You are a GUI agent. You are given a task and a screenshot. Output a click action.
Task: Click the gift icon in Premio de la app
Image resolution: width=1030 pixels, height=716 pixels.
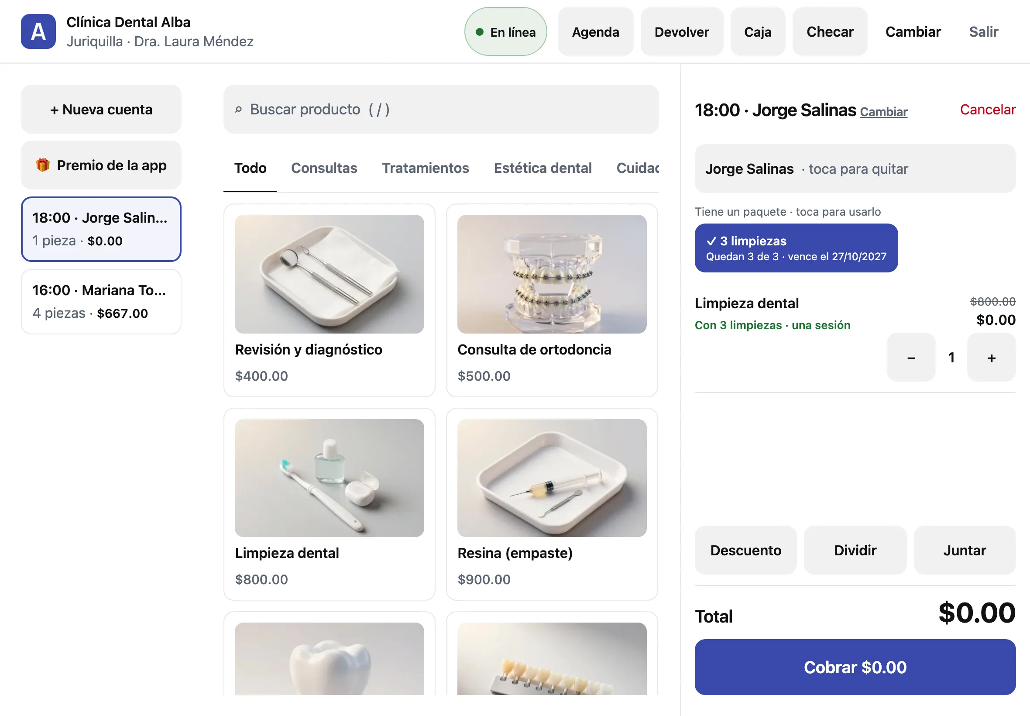[43, 165]
